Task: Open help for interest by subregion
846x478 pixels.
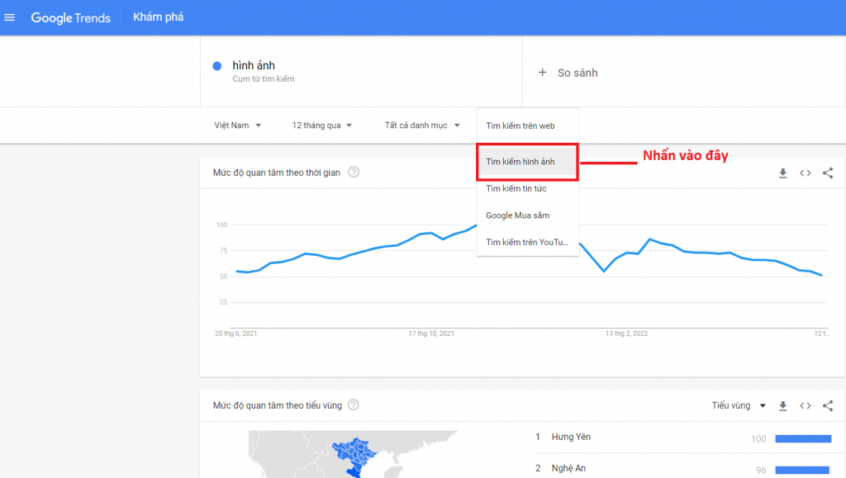Action: coord(354,405)
